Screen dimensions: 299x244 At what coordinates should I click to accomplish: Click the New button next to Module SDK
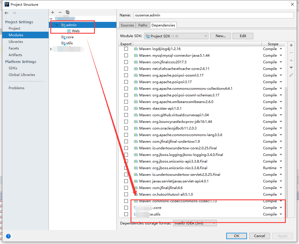click(x=220, y=36)
